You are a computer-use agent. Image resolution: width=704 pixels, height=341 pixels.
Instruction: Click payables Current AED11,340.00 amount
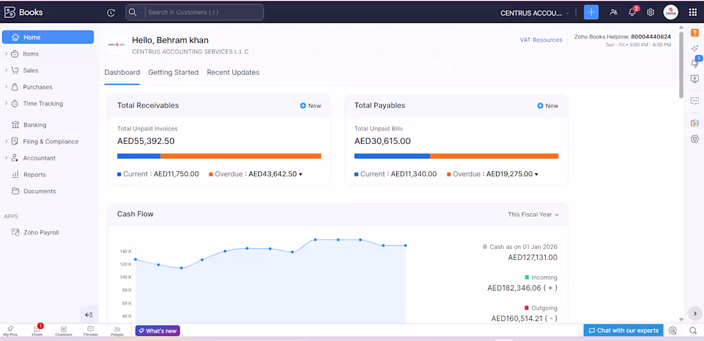coord(413,174)
